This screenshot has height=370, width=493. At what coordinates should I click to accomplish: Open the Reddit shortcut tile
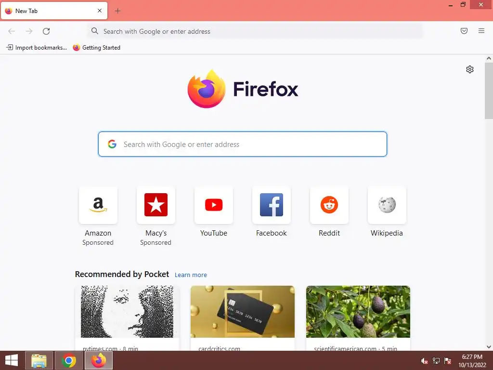coord(329,205)
